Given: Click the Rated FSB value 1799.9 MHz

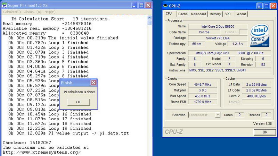Looking at the screenshot, I should [203, 102].
